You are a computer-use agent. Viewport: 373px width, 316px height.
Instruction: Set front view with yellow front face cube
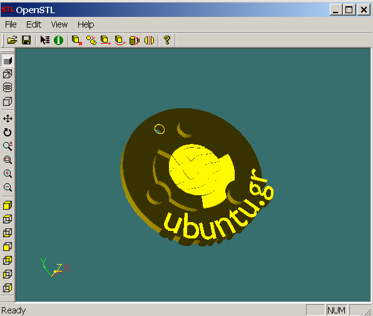pyautogui.click(x=8, y=247)
